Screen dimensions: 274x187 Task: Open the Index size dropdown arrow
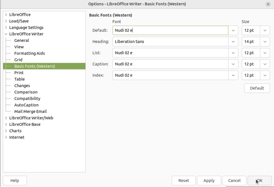tap(265, 75)
